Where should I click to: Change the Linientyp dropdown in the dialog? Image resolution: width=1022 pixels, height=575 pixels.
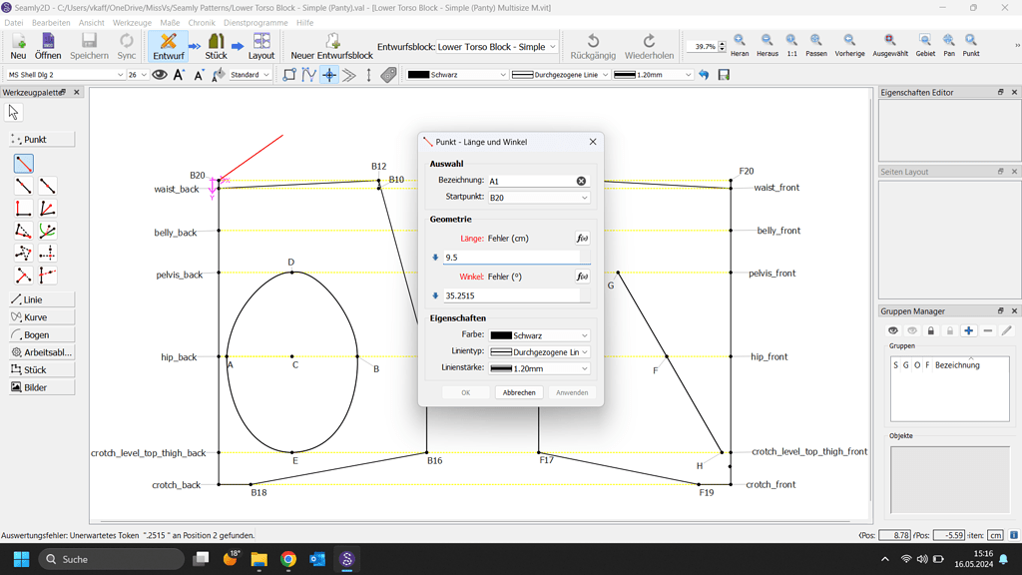[x=538, y=351]
